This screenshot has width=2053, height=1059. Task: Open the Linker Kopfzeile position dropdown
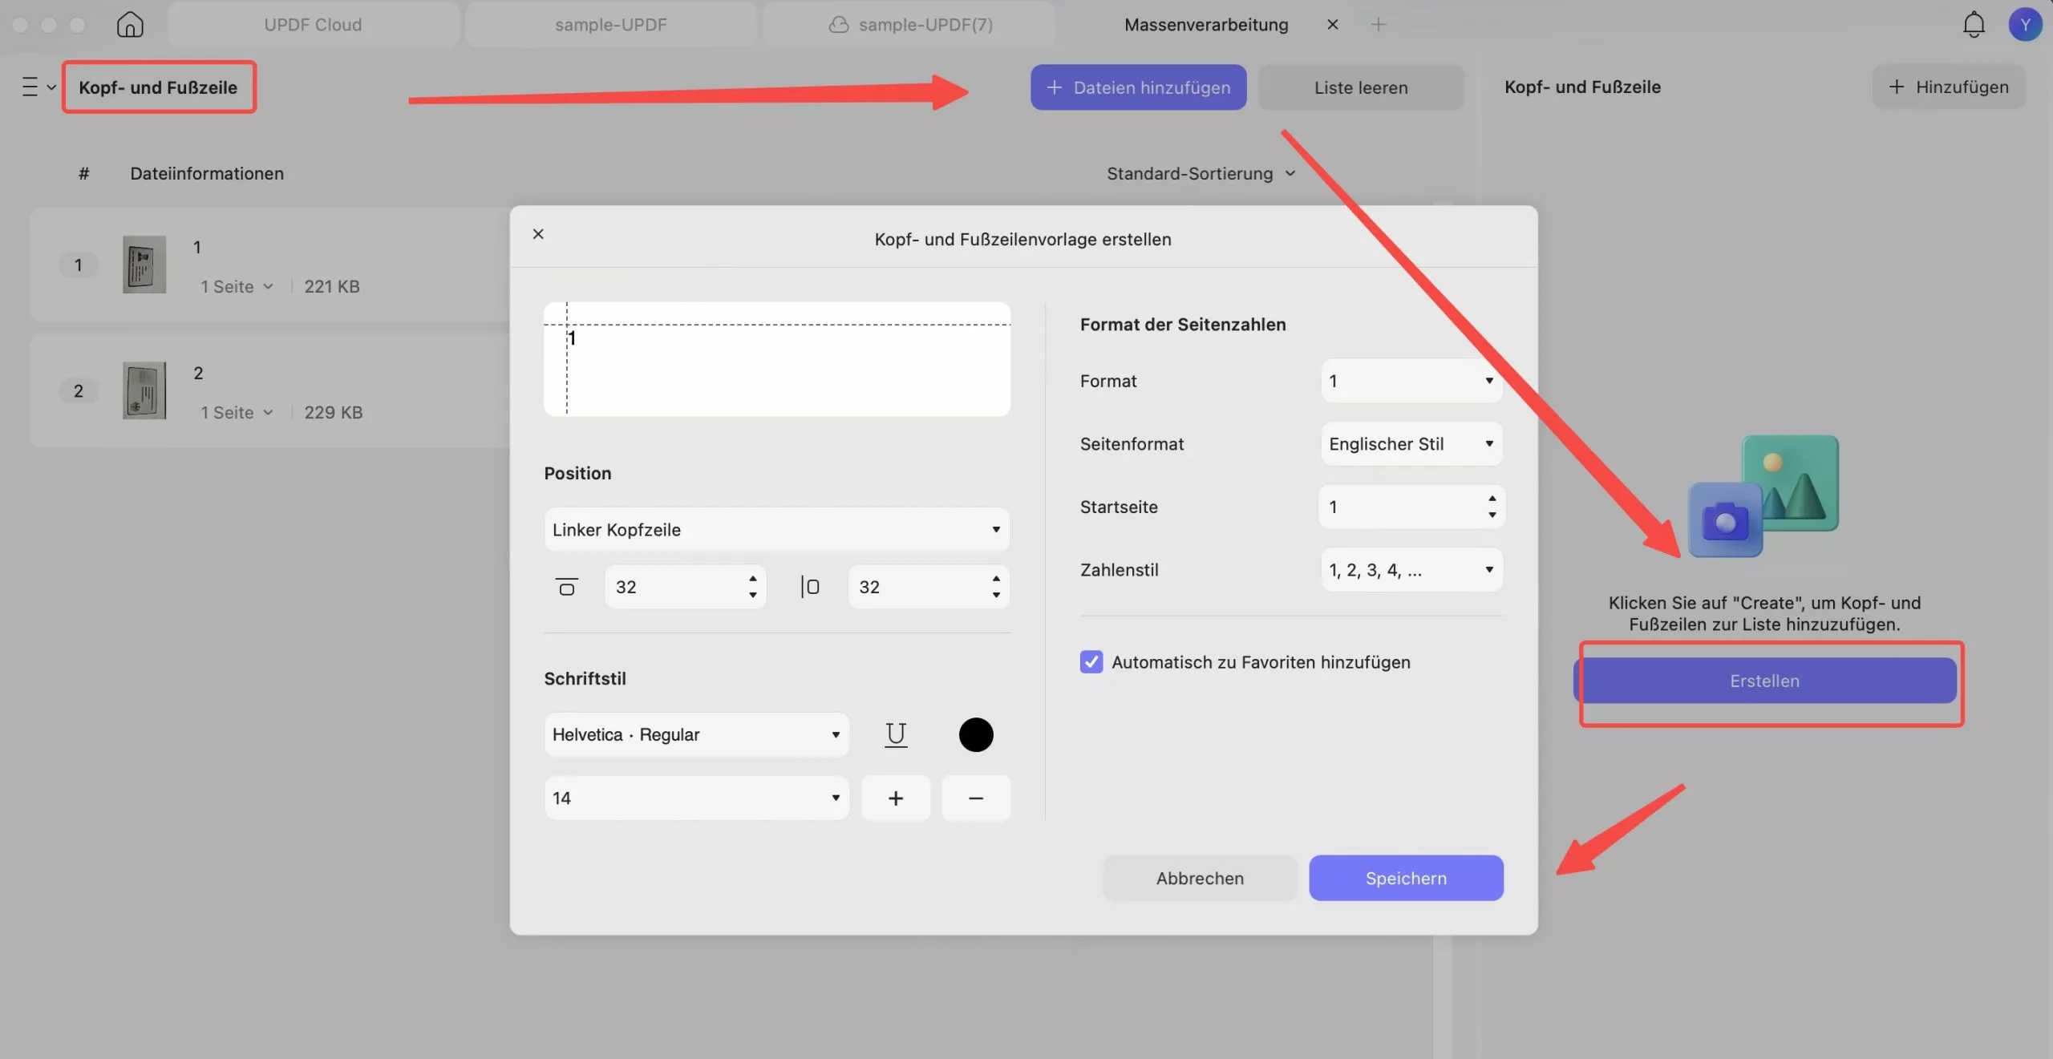tap(776, 529)
